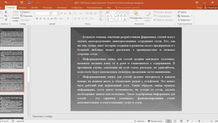
Task: Click the Redo icon in quick access toolbar
Action: (14, 2)
